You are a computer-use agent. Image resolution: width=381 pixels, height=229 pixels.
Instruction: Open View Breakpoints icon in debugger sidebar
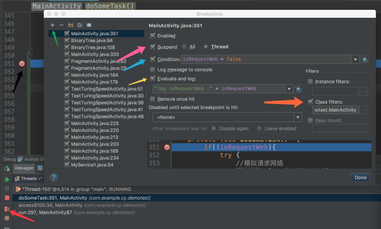(6, 209)
